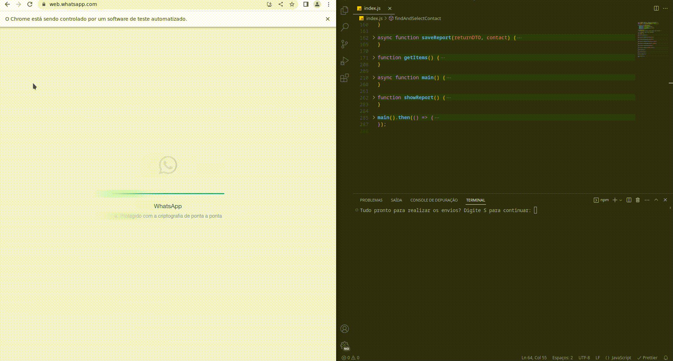Viewport: 673px width, 361px height.
Task: Open terminal panel more actions
Action: click(647, 200)
